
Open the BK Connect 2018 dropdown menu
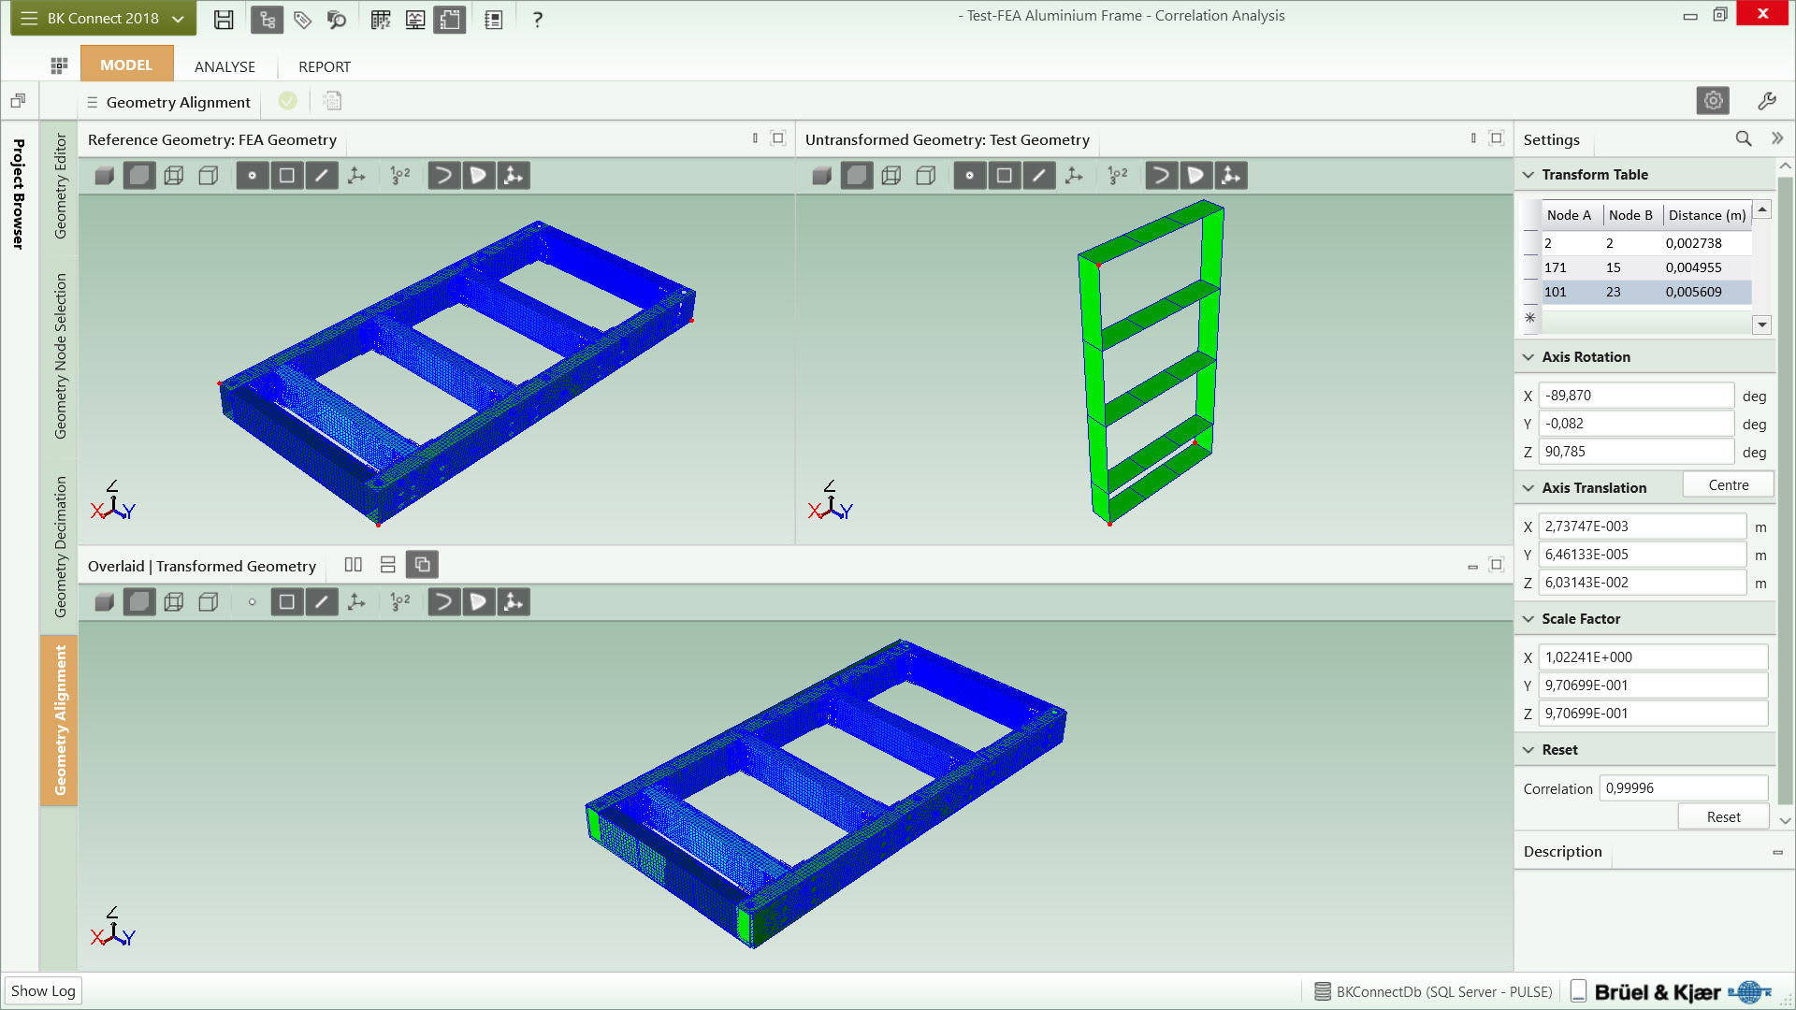[103, 19]
